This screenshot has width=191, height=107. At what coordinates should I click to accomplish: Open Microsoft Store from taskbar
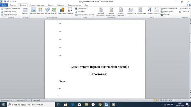click(65, 104)
